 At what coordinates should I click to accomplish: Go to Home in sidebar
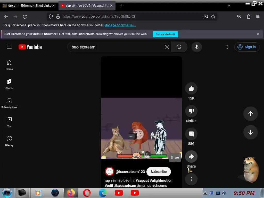9,65
